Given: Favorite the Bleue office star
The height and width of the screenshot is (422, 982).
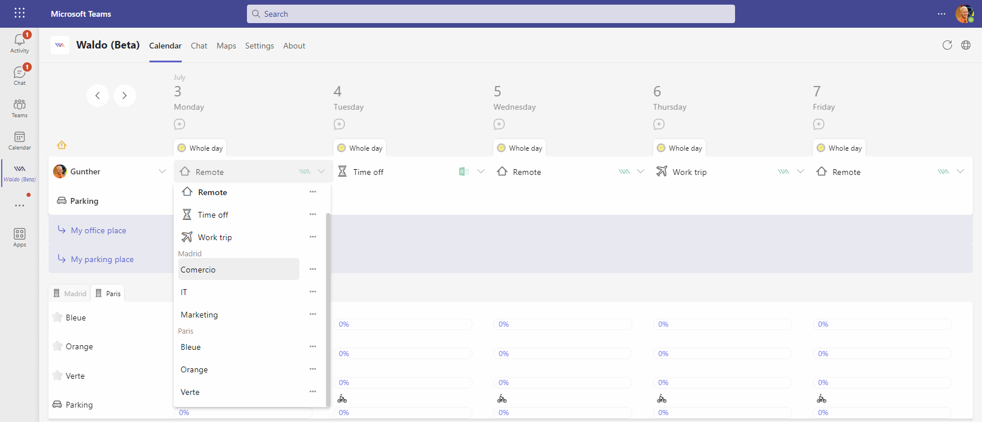Looking at the screenshot, I should pyautogui.click(x=57, y=317).
